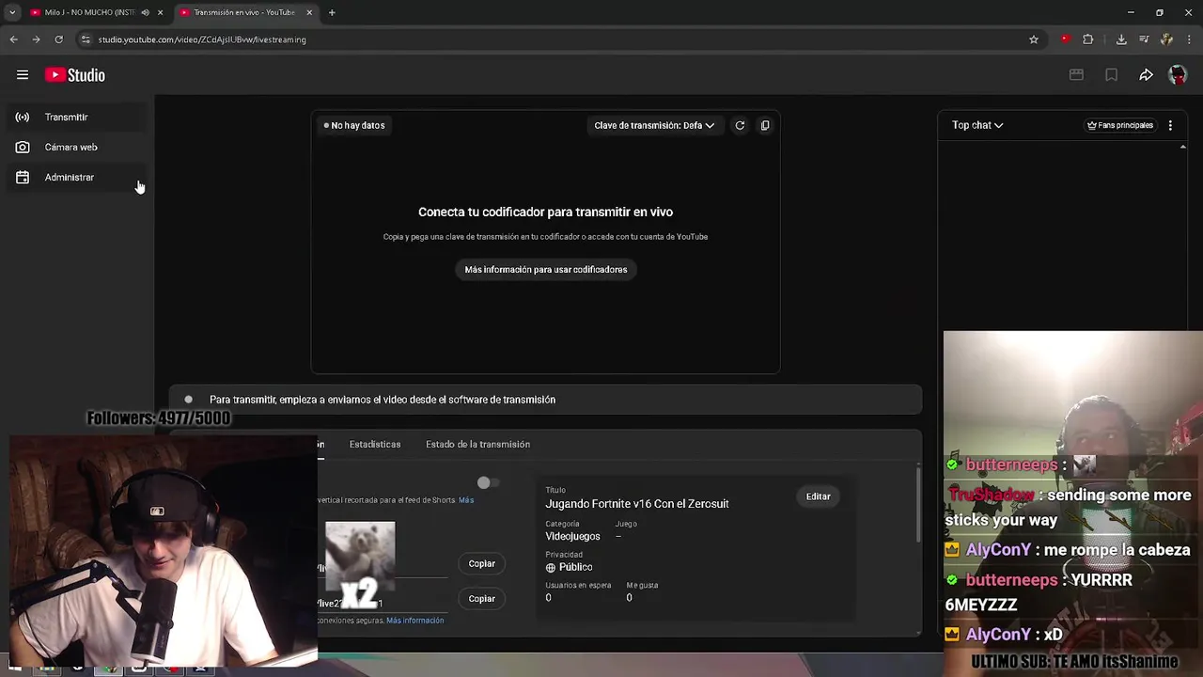
Task: Expand the Top chat dropdown
Action: click(977, 125)
